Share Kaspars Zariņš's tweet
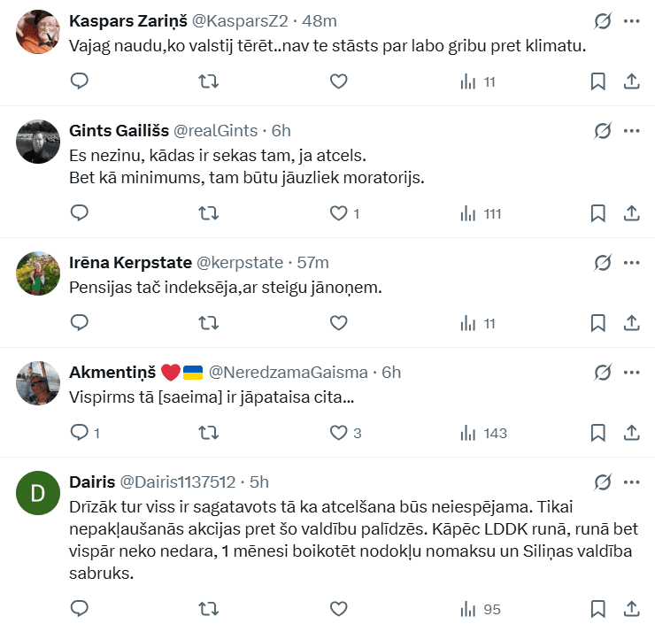Viewport: 655px width, 624px height. coord(632,81)
